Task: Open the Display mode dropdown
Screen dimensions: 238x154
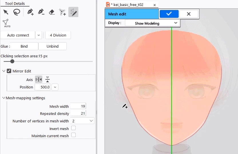Action: [x=152, y=23]
